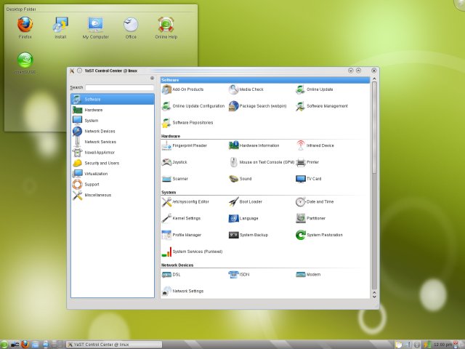Launch Firefox from Desktop Folder
465x349 pixels.
(25, 25)
